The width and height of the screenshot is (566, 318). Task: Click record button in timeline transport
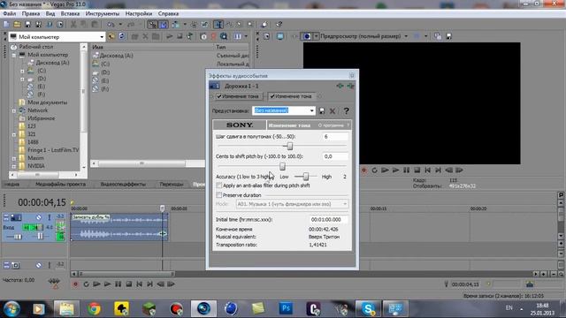coord(75,284)
